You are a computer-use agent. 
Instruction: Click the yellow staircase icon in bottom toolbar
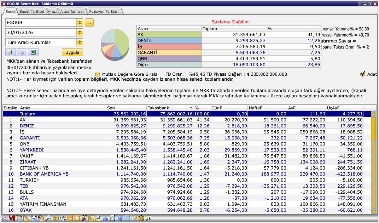[x=26, y=218]
